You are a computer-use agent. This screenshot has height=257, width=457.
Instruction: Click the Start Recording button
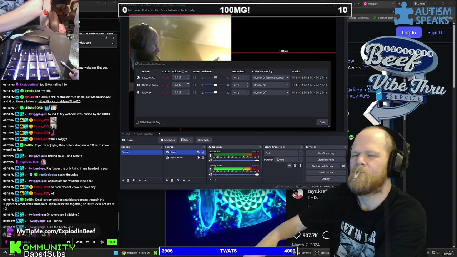click(x=326, y=160)
